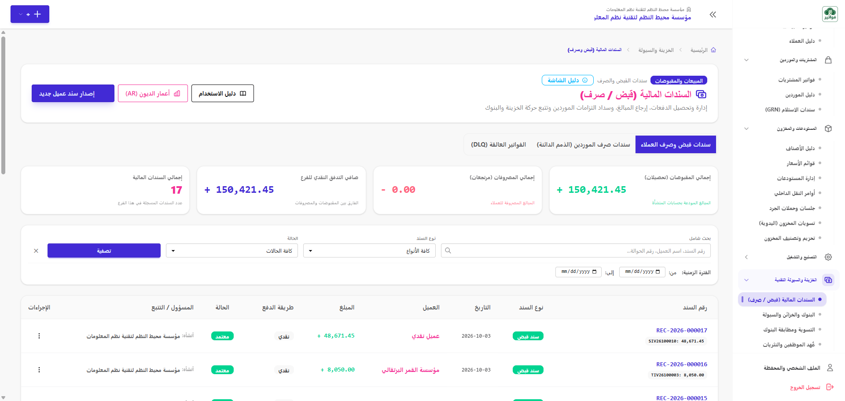Set the from-date picker field
845x401 pixels.
642,272
